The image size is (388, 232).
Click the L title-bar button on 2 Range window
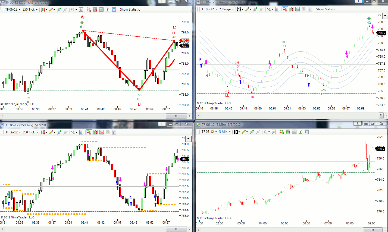359,1
